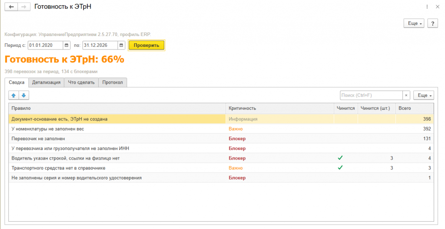Open the end date calendar picker
445x229 pixels.
[x=121, y=46]
